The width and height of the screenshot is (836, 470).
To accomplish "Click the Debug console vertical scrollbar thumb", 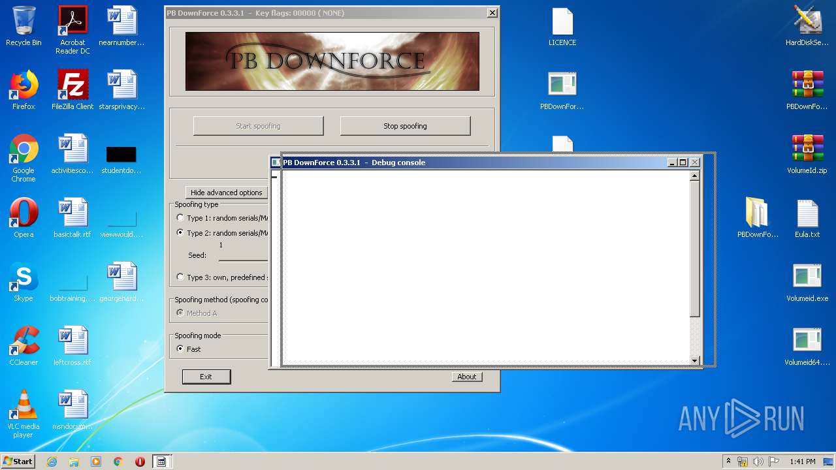I will [x=694, y=250].
